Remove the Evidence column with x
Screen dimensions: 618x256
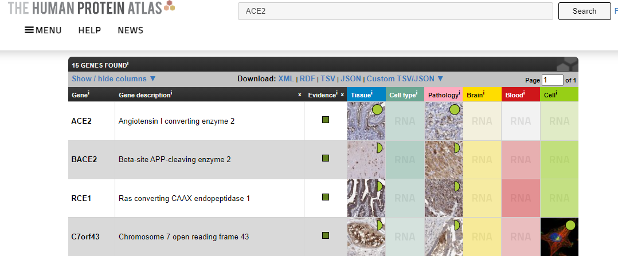(x=342, y=94)
